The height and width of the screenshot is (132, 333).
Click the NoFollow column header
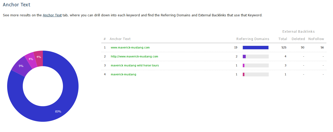click(x=316, y=39)
